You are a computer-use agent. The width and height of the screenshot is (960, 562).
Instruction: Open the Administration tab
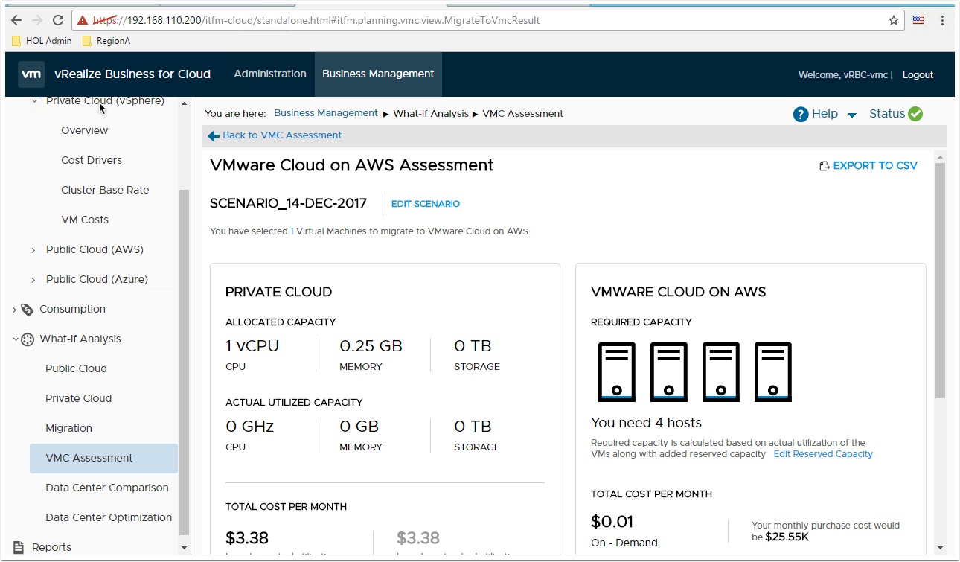point(270,74)
